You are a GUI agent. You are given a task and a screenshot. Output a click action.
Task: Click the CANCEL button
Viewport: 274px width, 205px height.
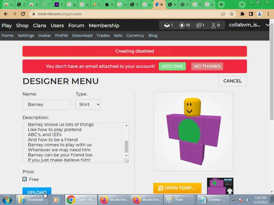tap(233, 81)
